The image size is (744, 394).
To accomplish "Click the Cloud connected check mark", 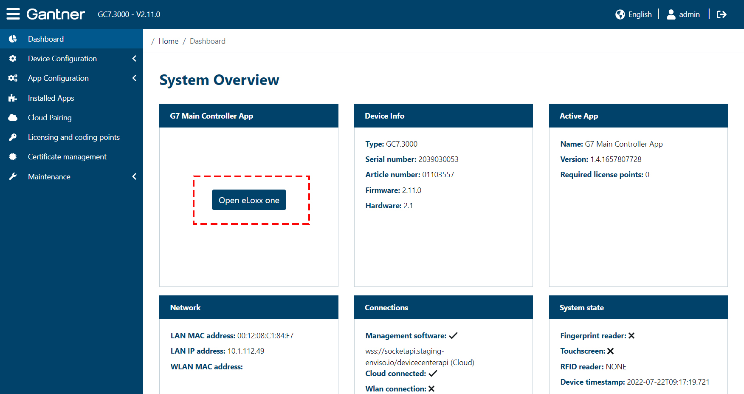I will 433,374.
